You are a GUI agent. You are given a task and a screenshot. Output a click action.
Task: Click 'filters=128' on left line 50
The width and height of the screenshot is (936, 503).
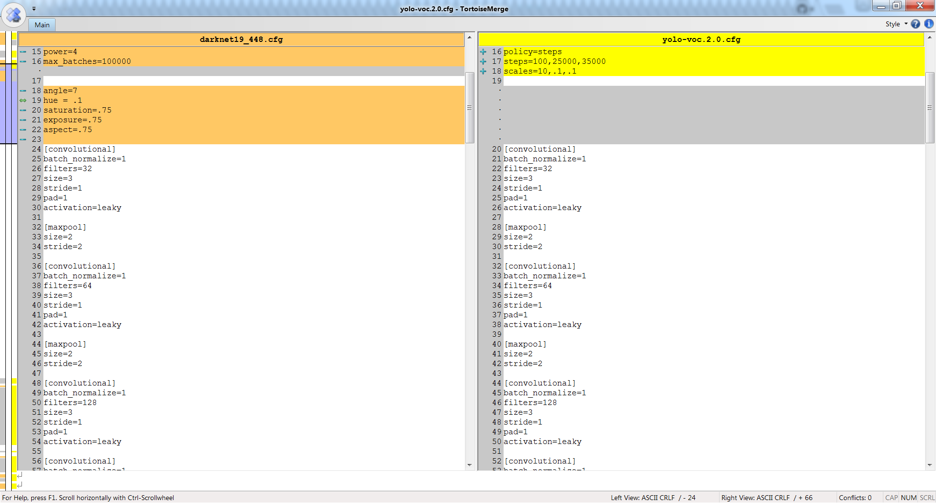pyautogui.click(x=70, y=403)
